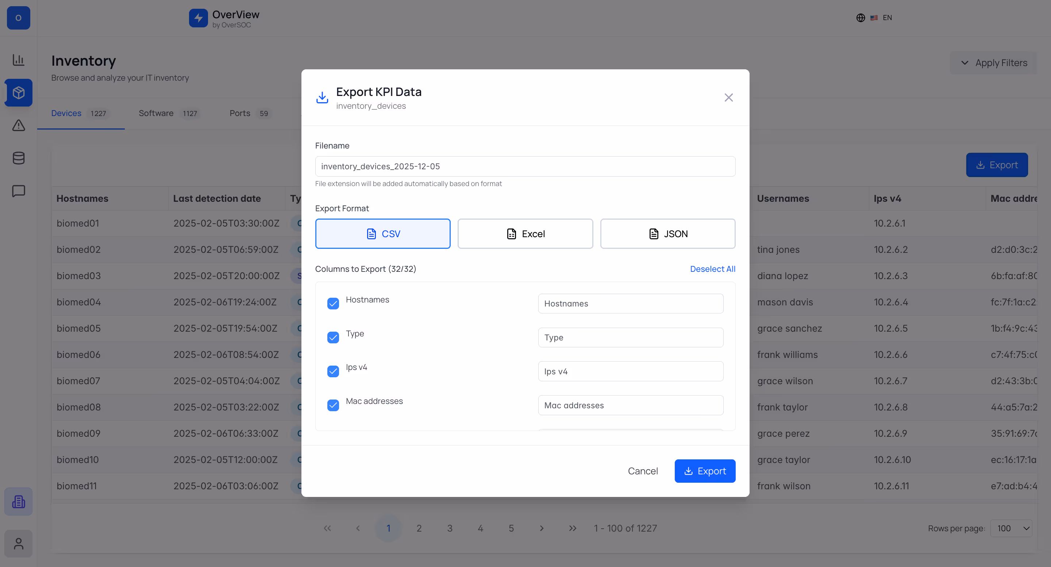Click the Inventory cube sidebar icon
Screen dimensions: 1051x567
click(x=18, y=93)
